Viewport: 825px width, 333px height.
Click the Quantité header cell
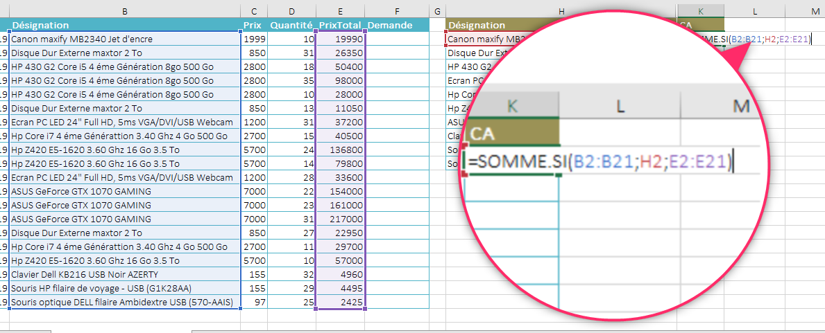pyautogui.click(x=291, y=25)
